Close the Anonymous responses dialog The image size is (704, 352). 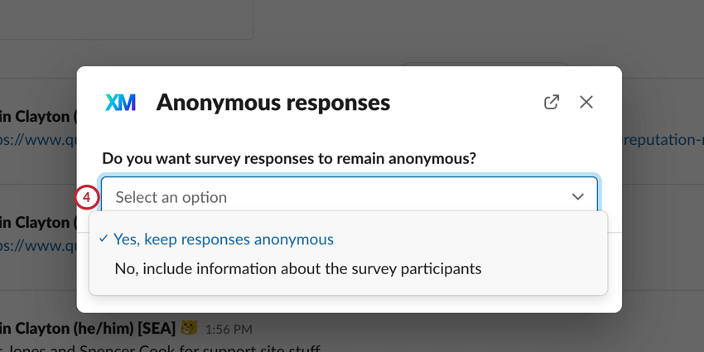pos(586,102)
